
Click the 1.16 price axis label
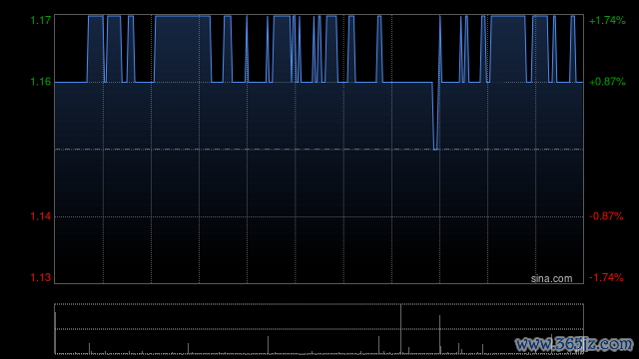point(41,82)
